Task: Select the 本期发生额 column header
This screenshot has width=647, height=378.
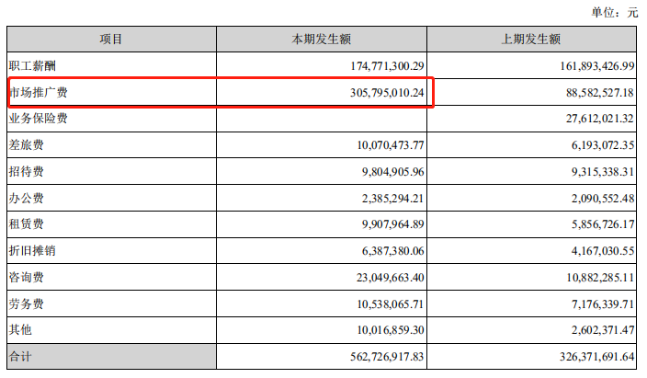Action: point(323,40)
